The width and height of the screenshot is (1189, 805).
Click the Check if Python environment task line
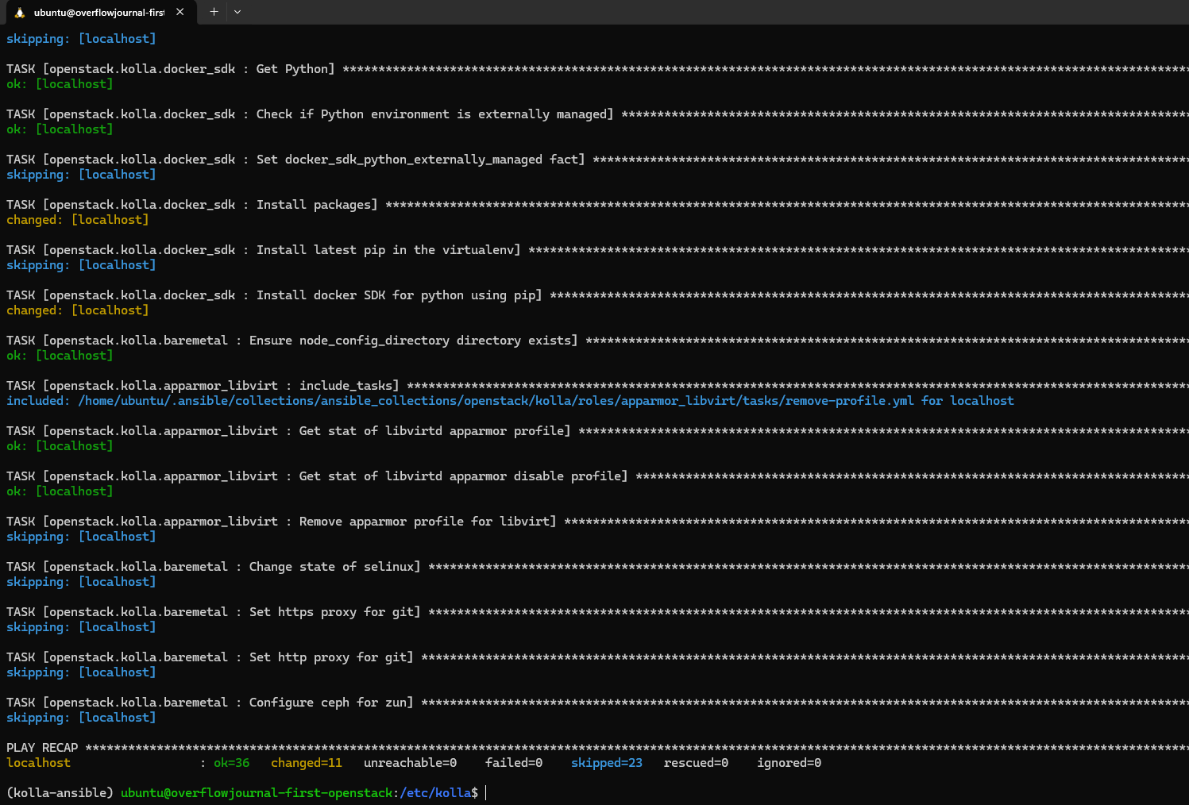point(597,114)
